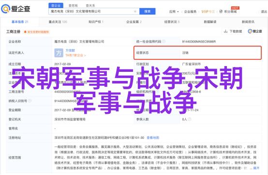Click the blue 搜索 button
This screenshot has width=268, height=175.
point(148,12)
